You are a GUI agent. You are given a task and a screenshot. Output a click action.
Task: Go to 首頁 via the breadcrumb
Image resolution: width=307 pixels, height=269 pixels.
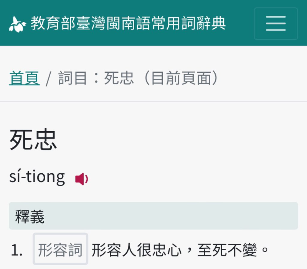point(24,78)
